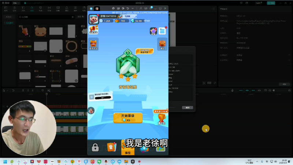Click the player avatar in the game header
The image size is (293, 165).
[x=93, y=19]
